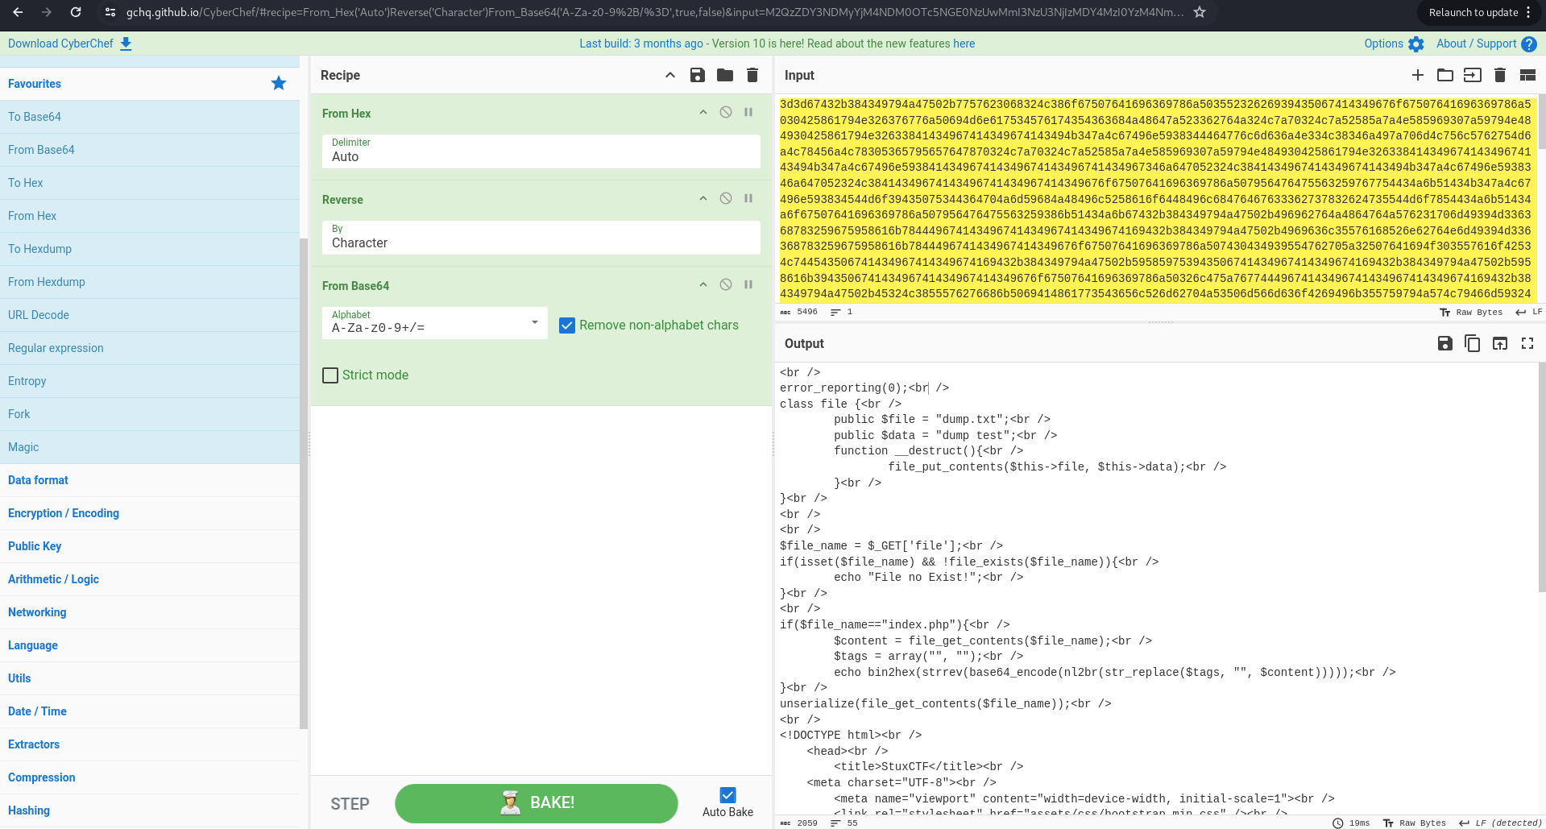This screenshot has height=829, width=1546.
Task: Open site information icon in address bar
Action: pyautogui.click(x=110, y=12)
